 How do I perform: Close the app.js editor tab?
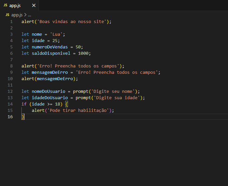point(33,6)
